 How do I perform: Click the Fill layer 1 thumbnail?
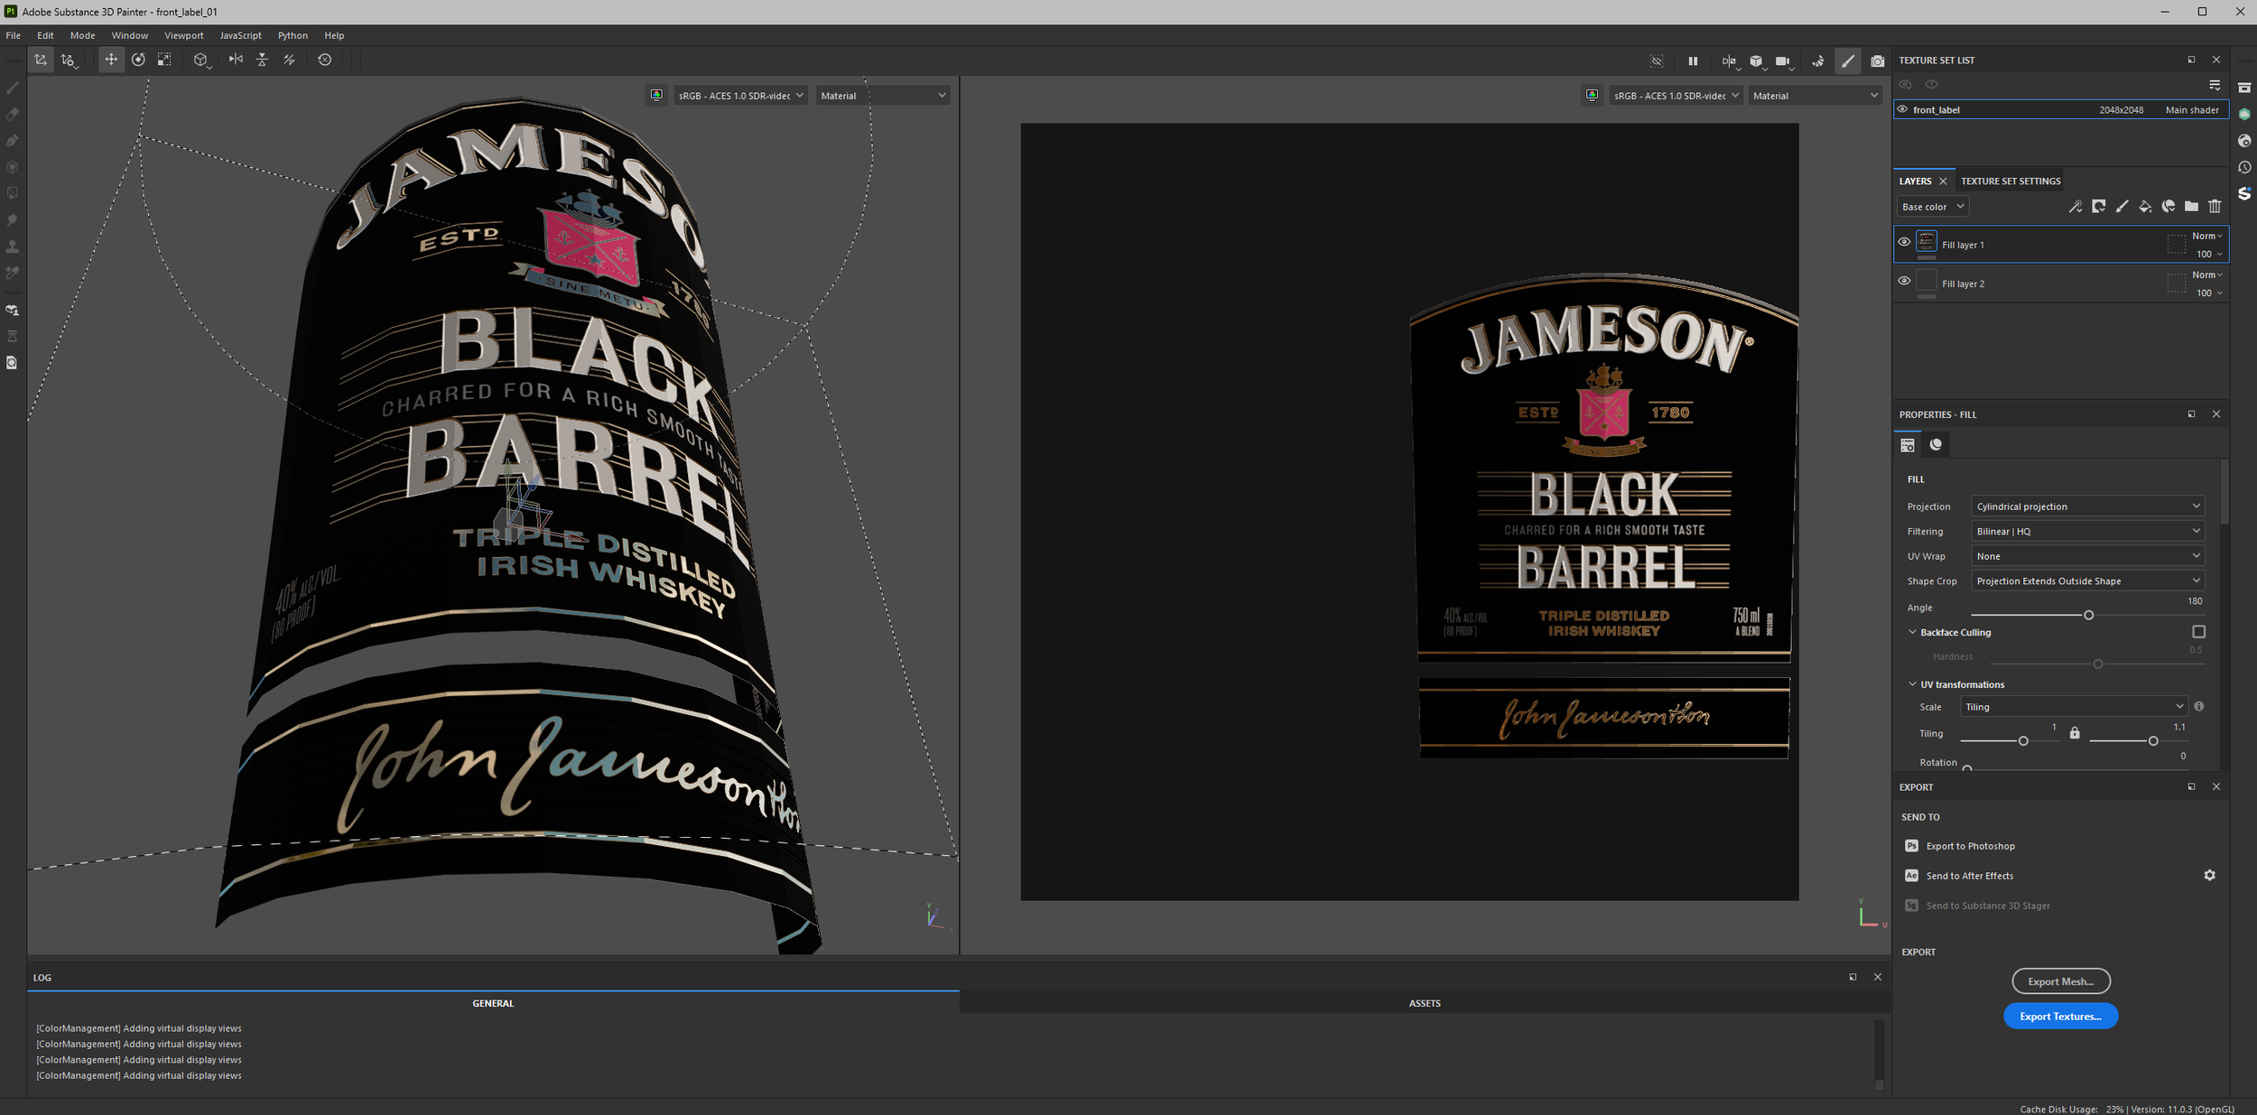(x=1927, y=242)
